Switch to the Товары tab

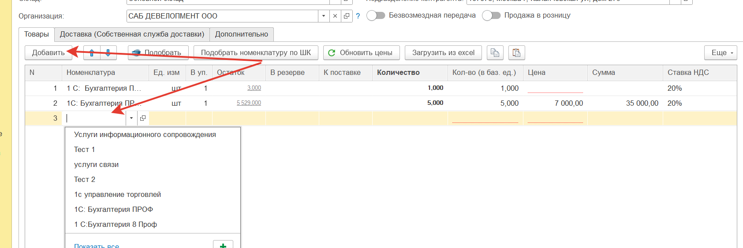pos(37,34)
